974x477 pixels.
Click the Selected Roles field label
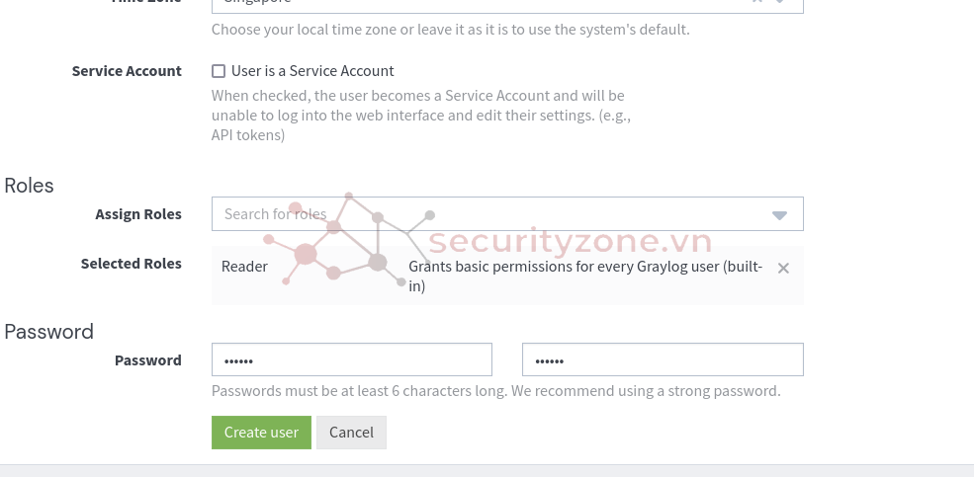(132, 264)
